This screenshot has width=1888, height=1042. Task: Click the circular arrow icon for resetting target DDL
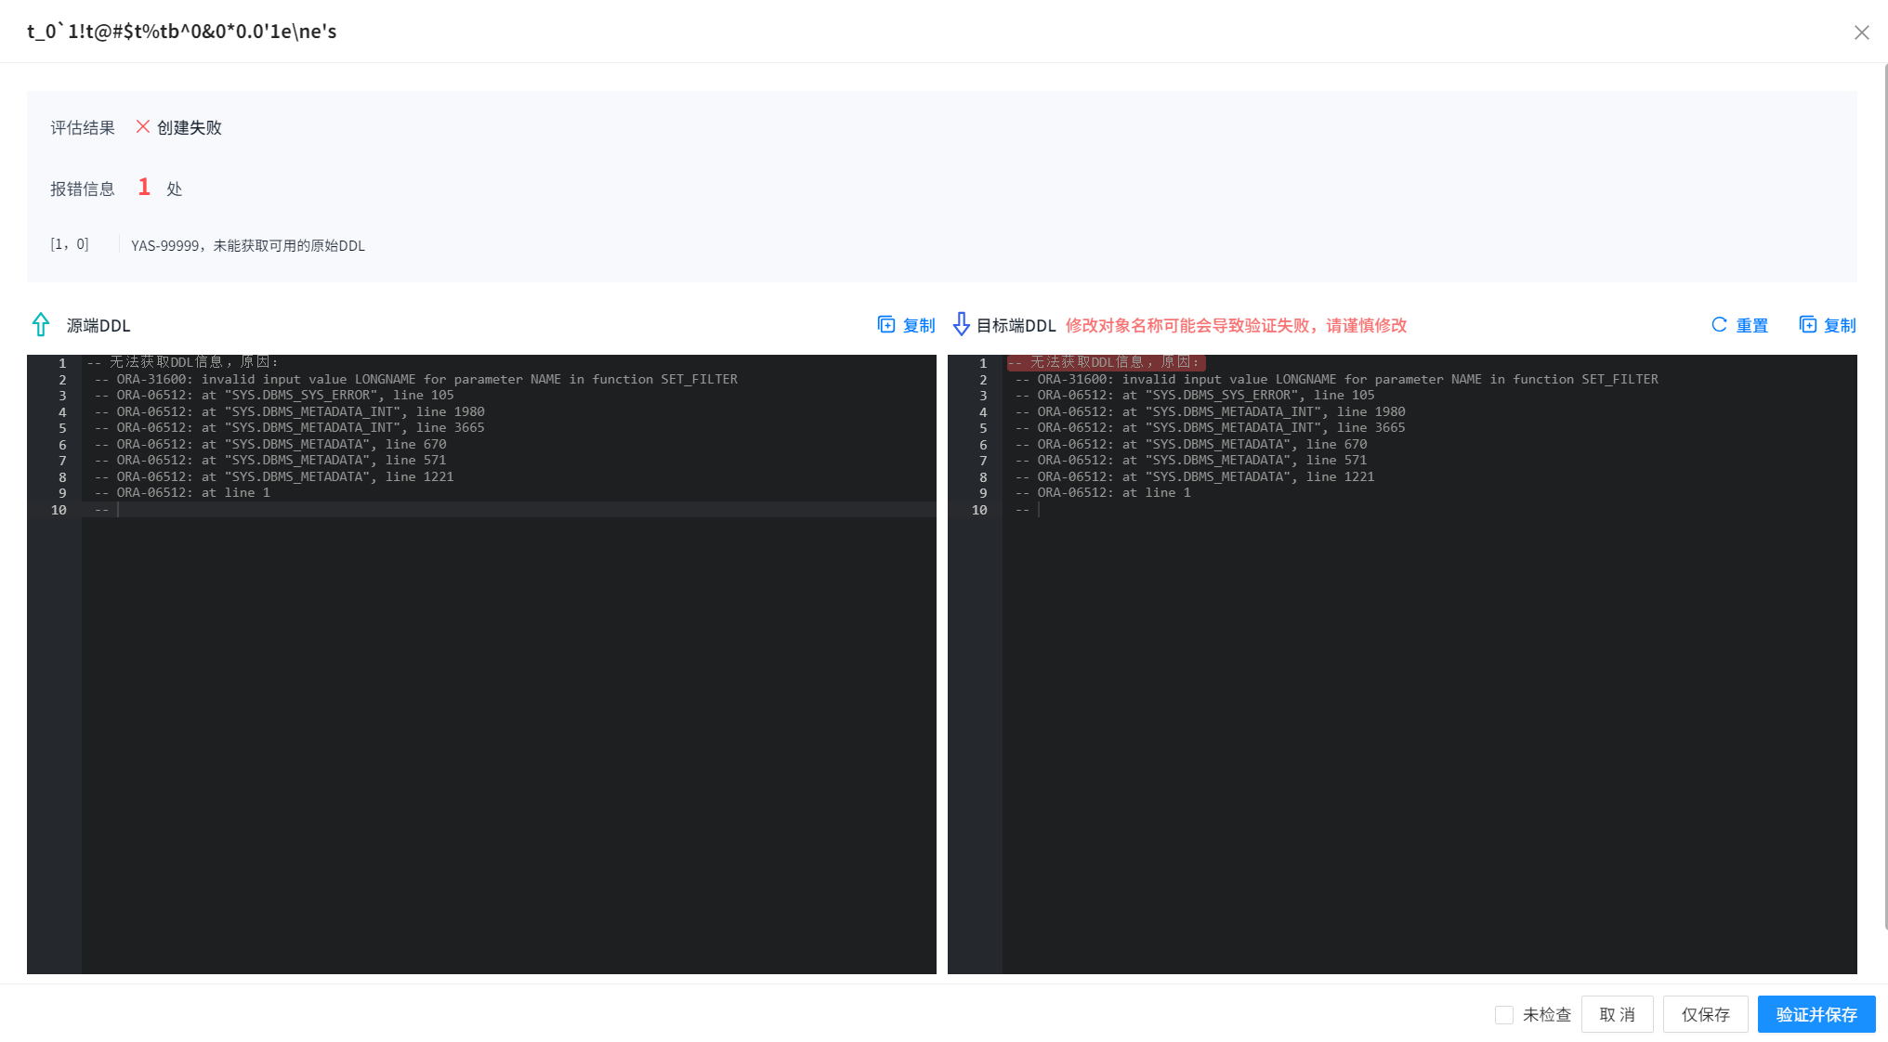(1718, 324)
